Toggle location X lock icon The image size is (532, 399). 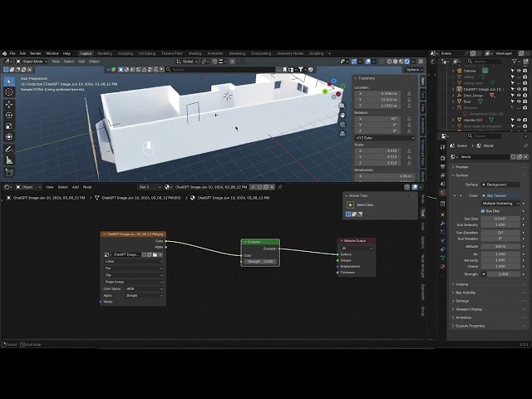(409, 94)
